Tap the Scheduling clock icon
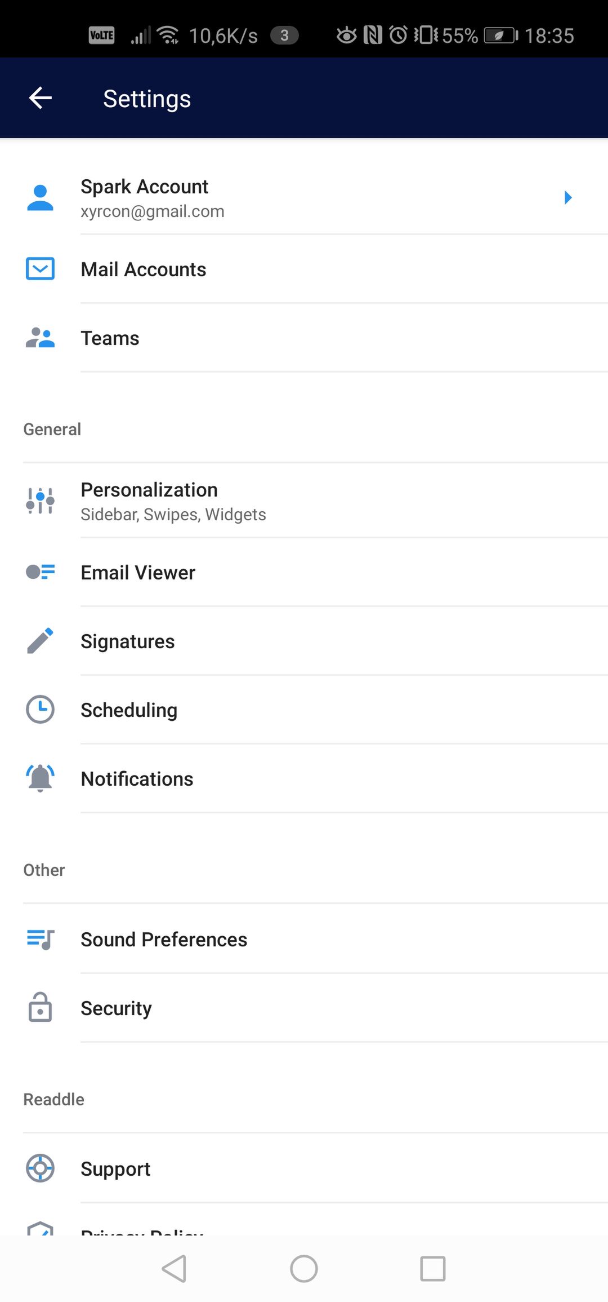The width and height of the screenshot is (608, 1302). coord(40,710)
